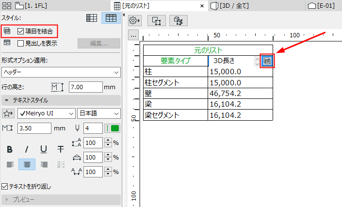Open the green pen color swatch

(113, 128)
